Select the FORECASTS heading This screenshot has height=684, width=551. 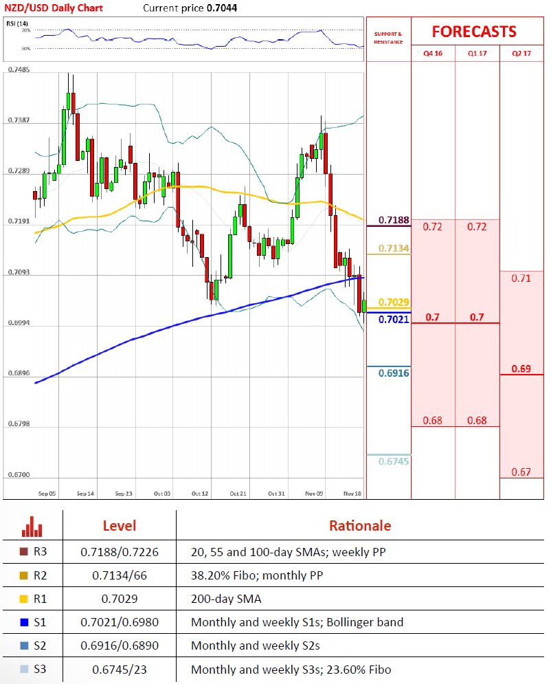click(474, 32)
